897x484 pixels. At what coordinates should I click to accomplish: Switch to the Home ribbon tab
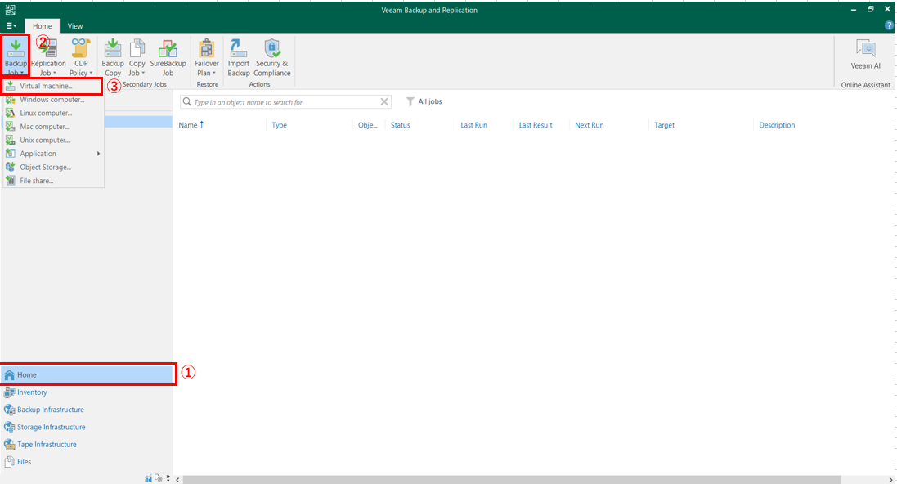42,25
